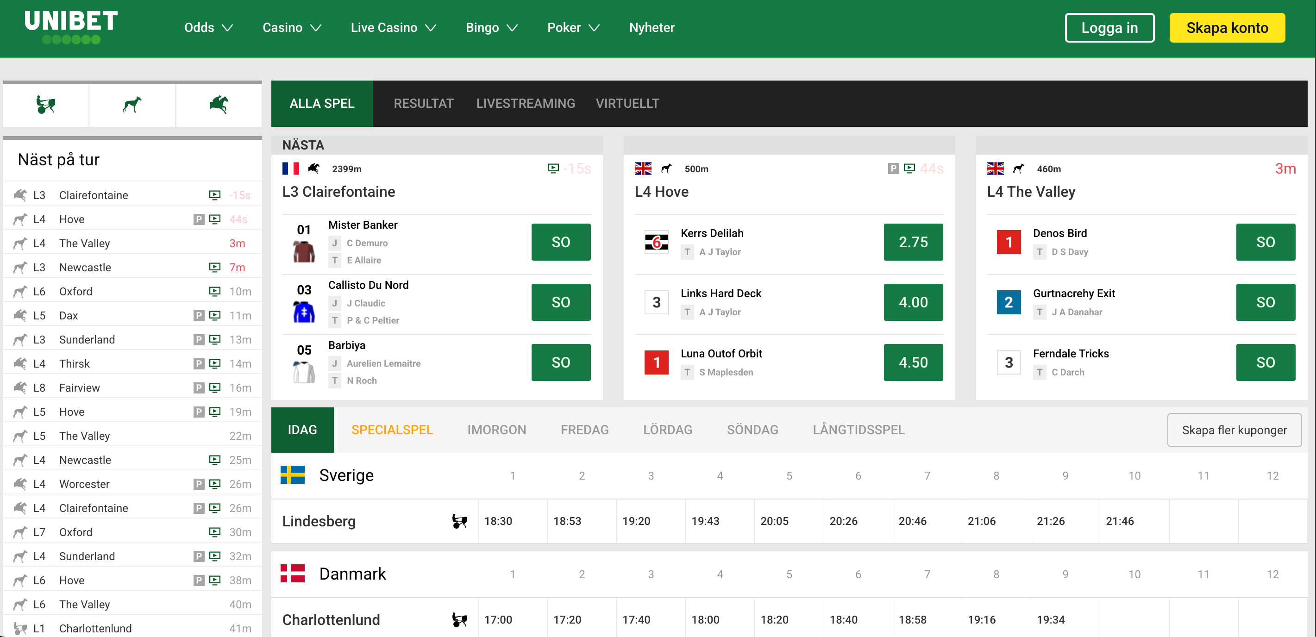The image size is (1316, 637).
Task: Open L1 Charlottenlund in sidebar list
Action: [132, 628]
